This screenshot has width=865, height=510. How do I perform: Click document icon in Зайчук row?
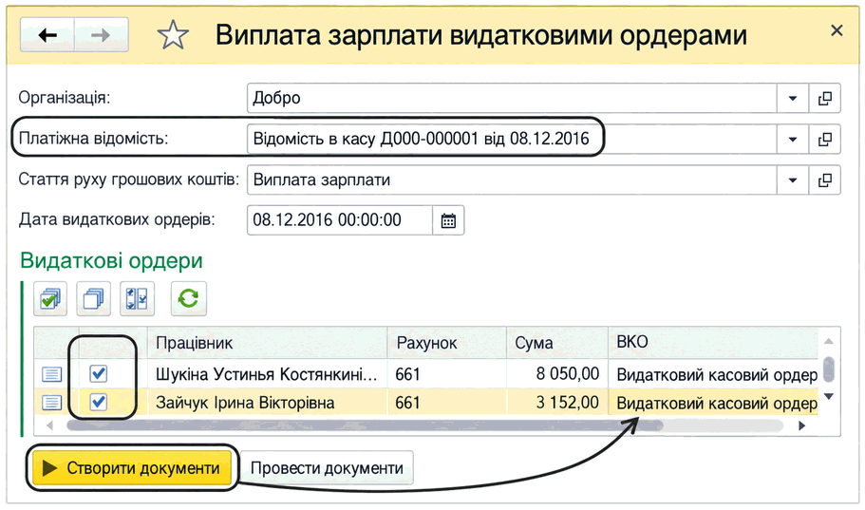(x=51, y=403)
